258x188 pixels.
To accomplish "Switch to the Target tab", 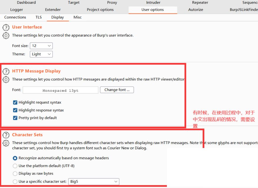I will 74,2.
